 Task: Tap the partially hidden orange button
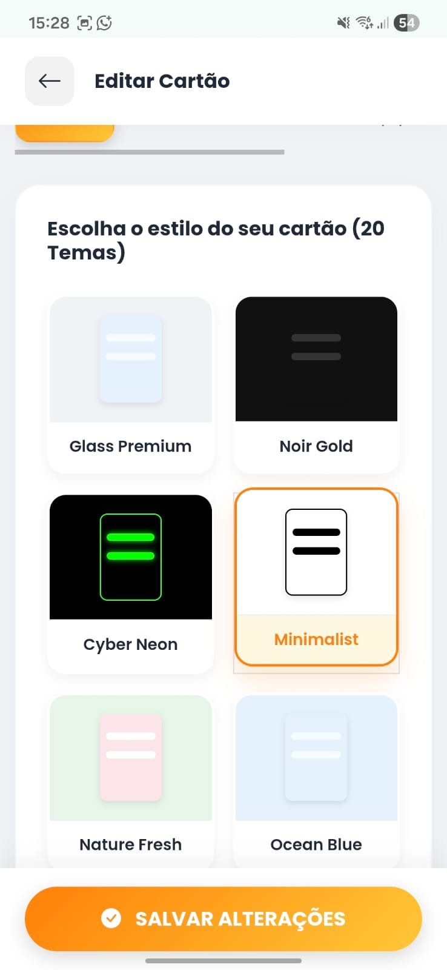click(x=65, y=133)
